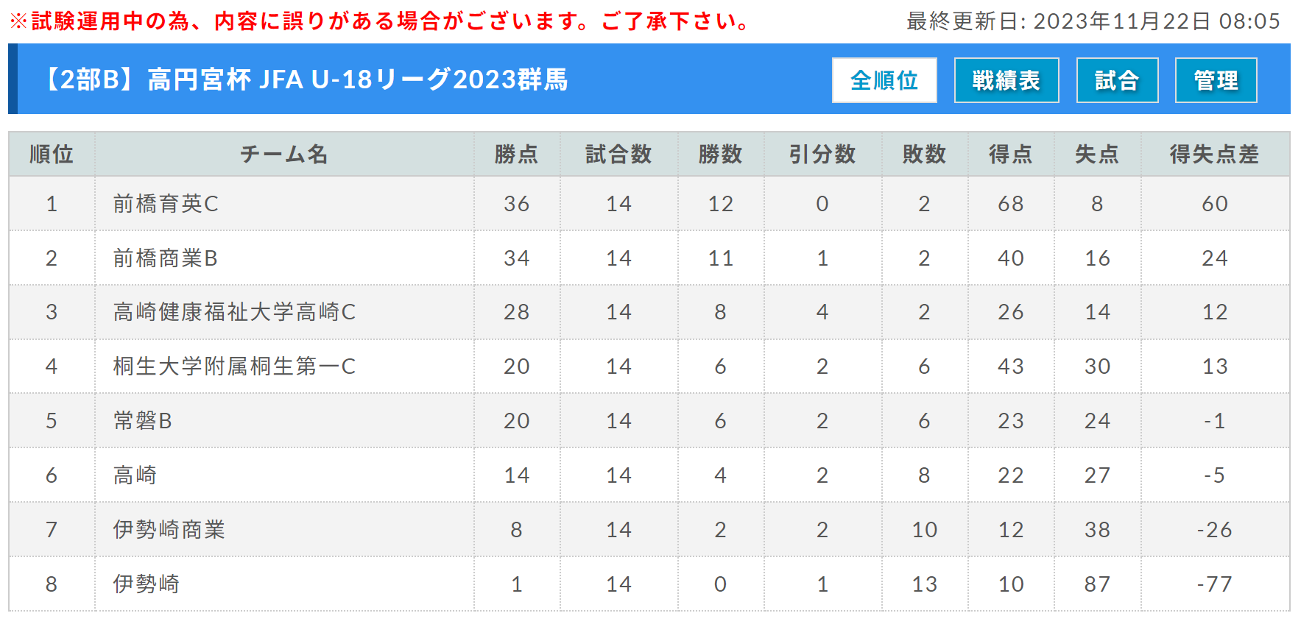Viewport: 1301px width, 627px height.
Task: Click the チーム名 column header
Action: (x=284, y=155)
